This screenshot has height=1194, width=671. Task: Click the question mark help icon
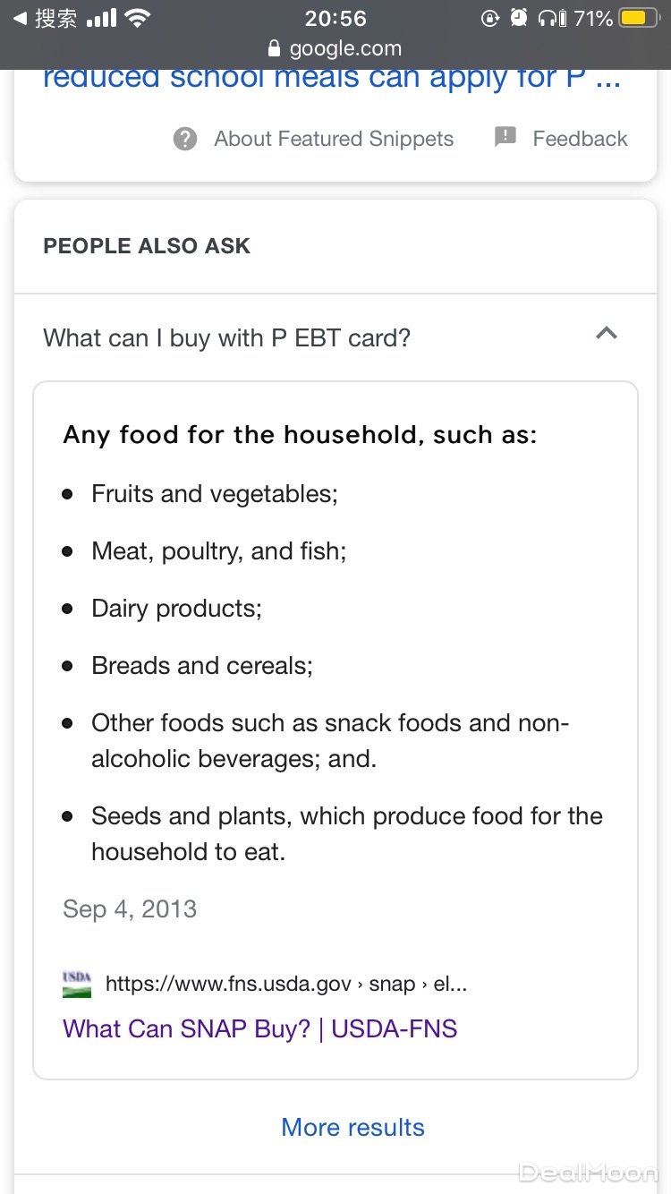click(x=185, y=139)
